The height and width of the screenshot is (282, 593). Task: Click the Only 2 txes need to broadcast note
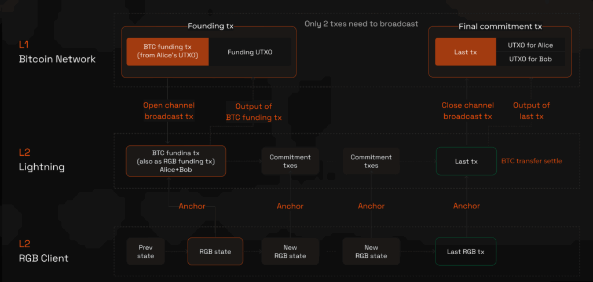pyautogui.click(x=361, y=24)
